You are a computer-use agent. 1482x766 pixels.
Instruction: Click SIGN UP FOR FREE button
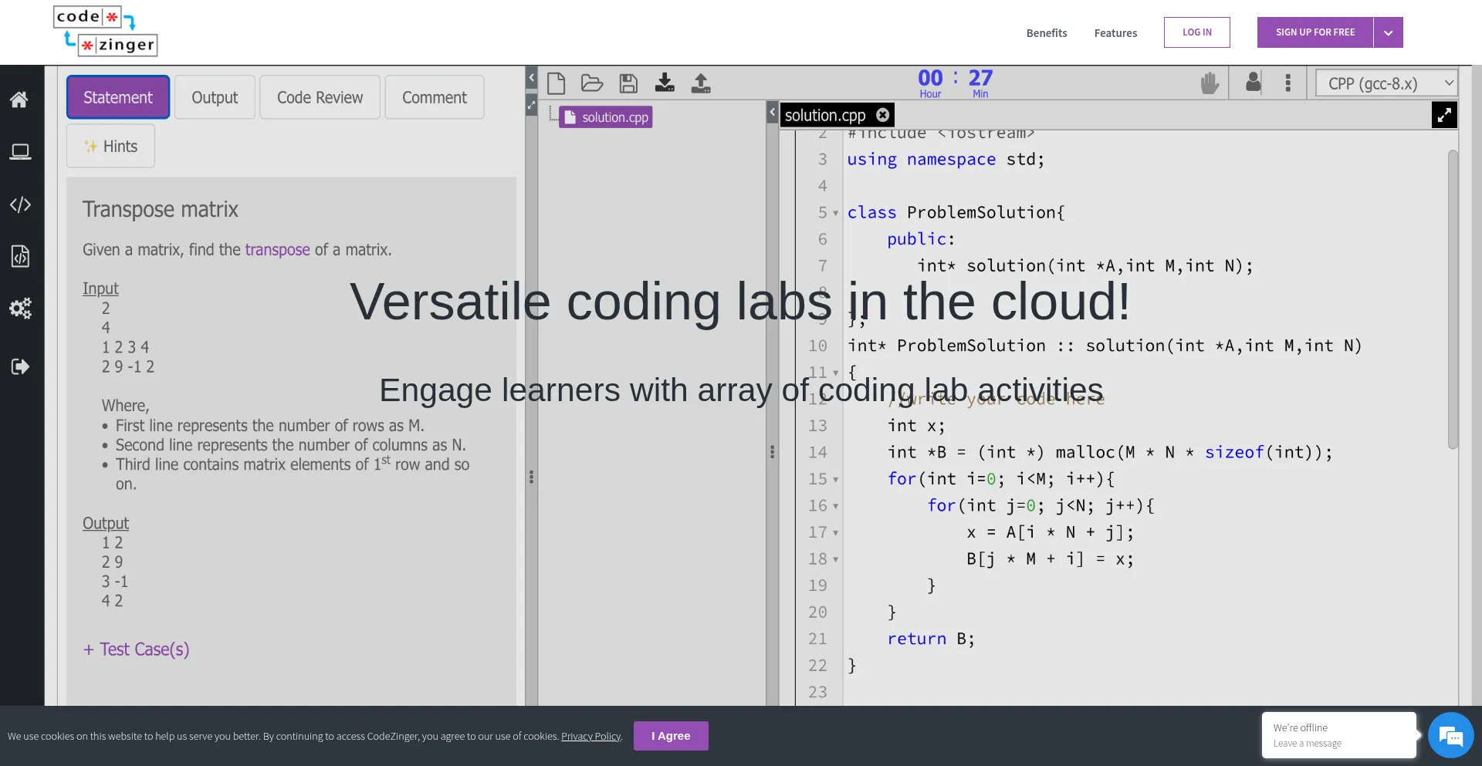(x=1315, y=32)
